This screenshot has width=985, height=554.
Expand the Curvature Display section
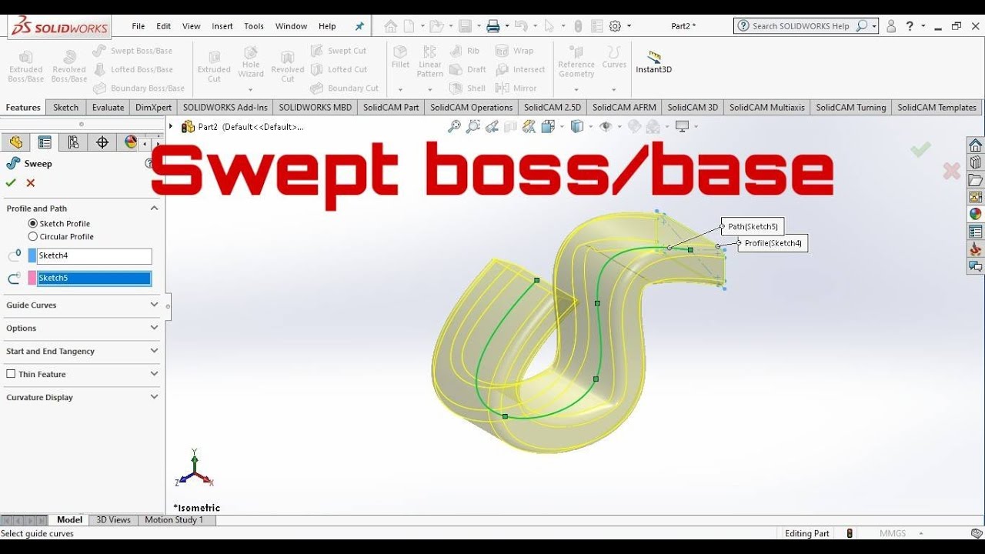154,397
